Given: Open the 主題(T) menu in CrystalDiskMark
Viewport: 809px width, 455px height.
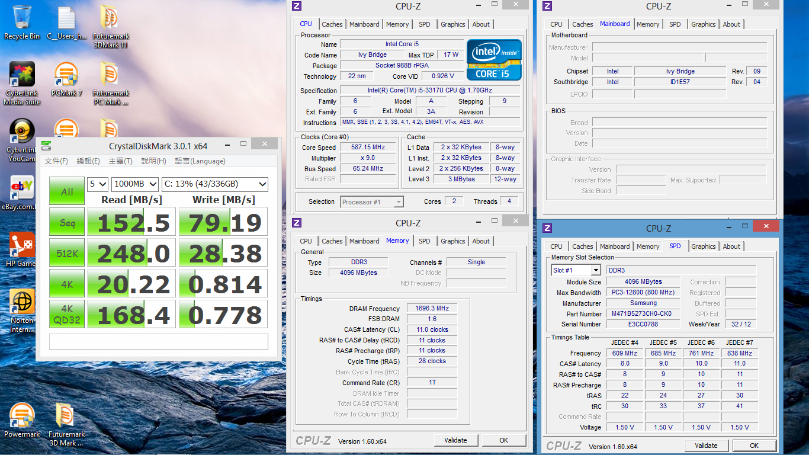Looking at the screenshot, I should point(120,161).
